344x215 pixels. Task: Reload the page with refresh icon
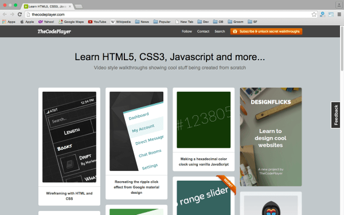coord(19,14)
